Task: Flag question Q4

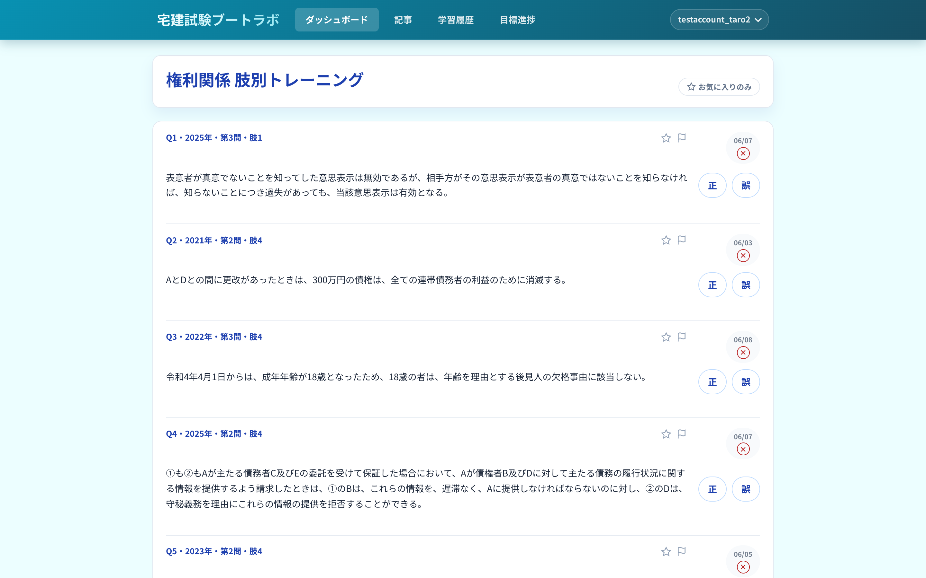Action: pos(682,434)
